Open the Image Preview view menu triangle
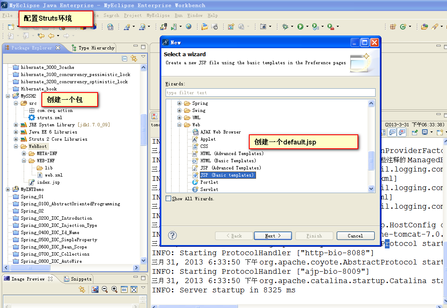The image size is (447, 308). [143, 288]
